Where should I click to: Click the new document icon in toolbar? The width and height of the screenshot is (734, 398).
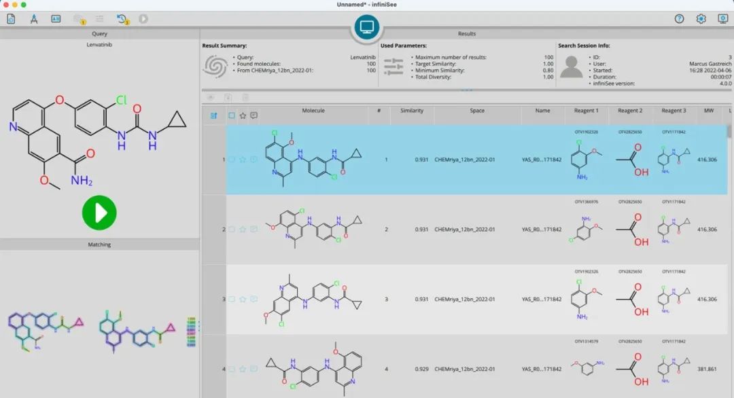pyautogui.click(x=12, y=19)
